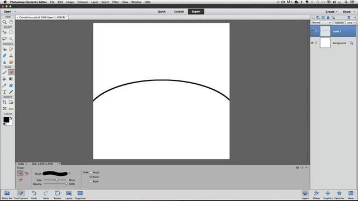Select the Color Picker eyedropper tool
Image resolution: width=358 pixels, height=201 pixels.
(4, 85)
